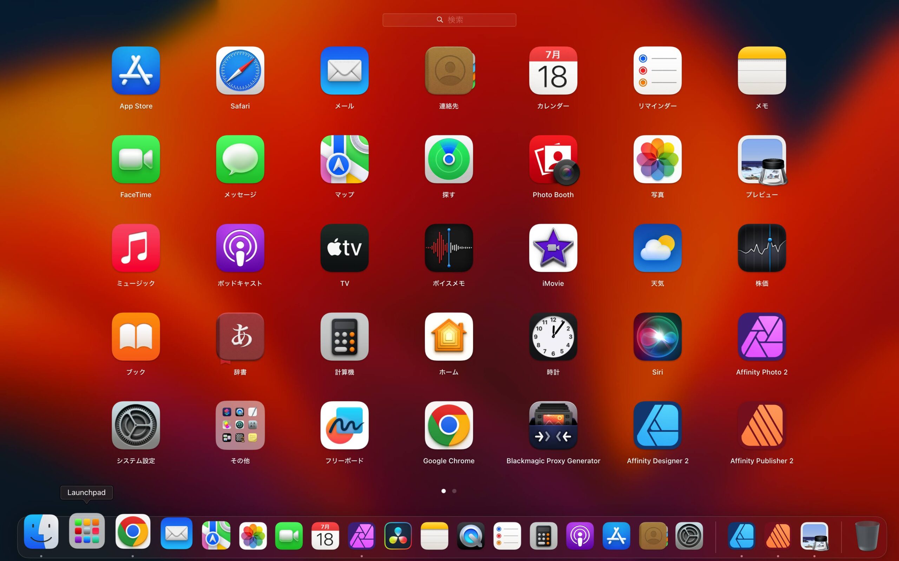This screenshot has height=561, width=899.
Task: Expand the その他 folder
Action: [x=240, y=425]
